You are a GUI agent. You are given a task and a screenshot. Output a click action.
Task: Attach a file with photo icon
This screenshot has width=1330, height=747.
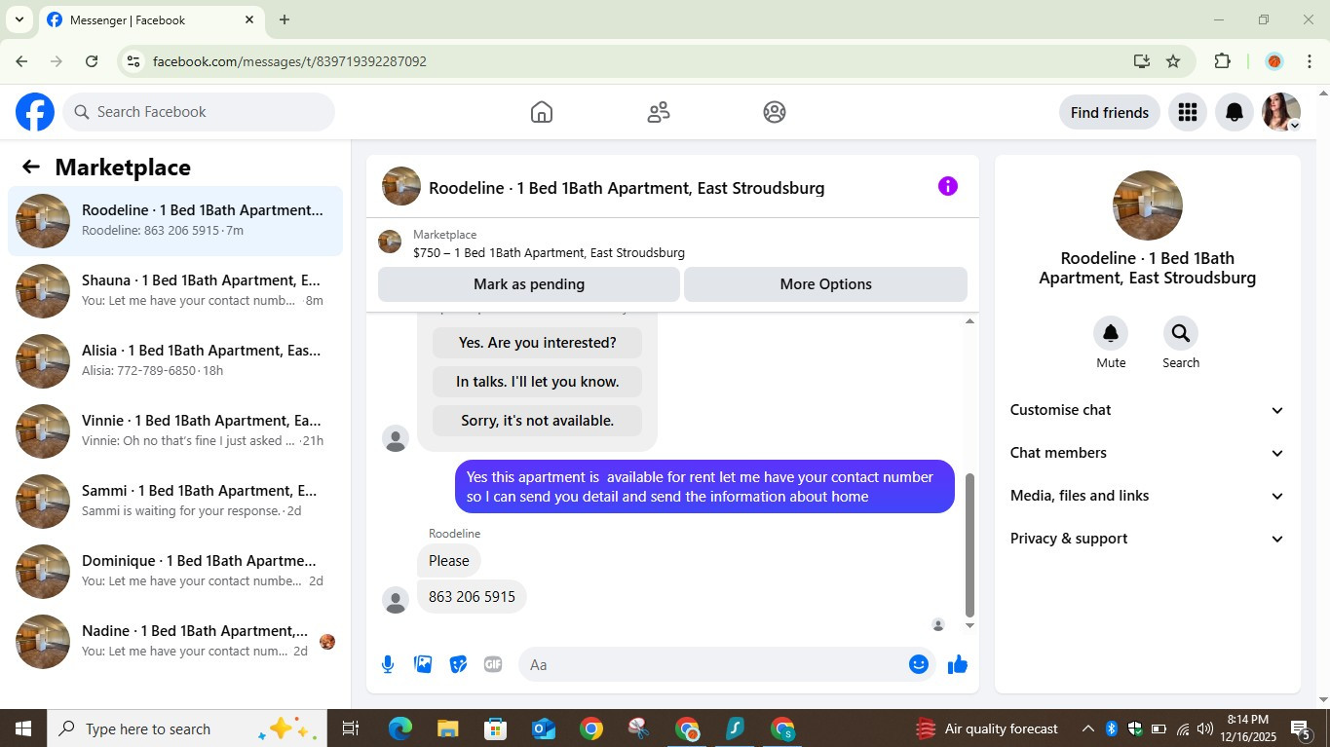(423, 664)
